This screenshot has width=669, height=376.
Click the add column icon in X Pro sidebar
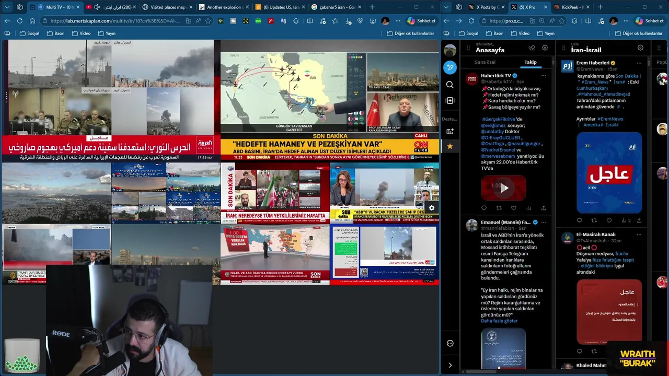tap(450, 100)
